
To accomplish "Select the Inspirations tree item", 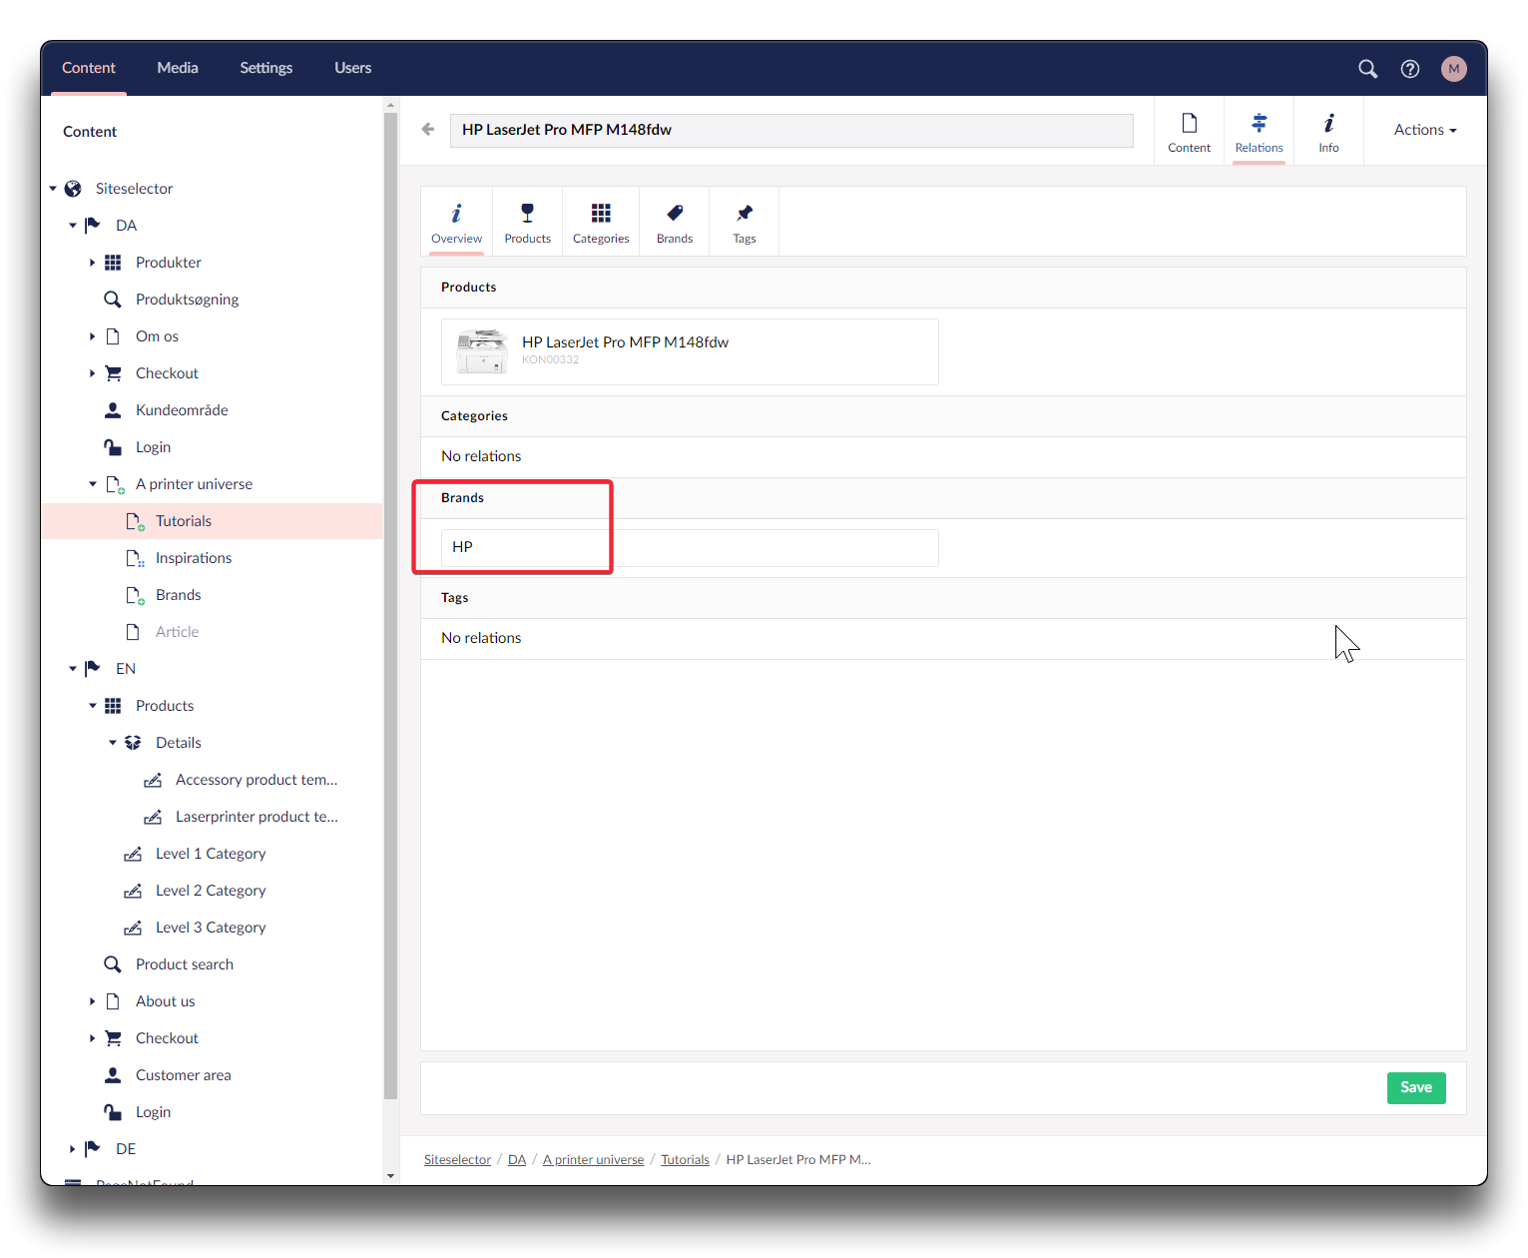I will pyautogui.click(x=194, y=558).
